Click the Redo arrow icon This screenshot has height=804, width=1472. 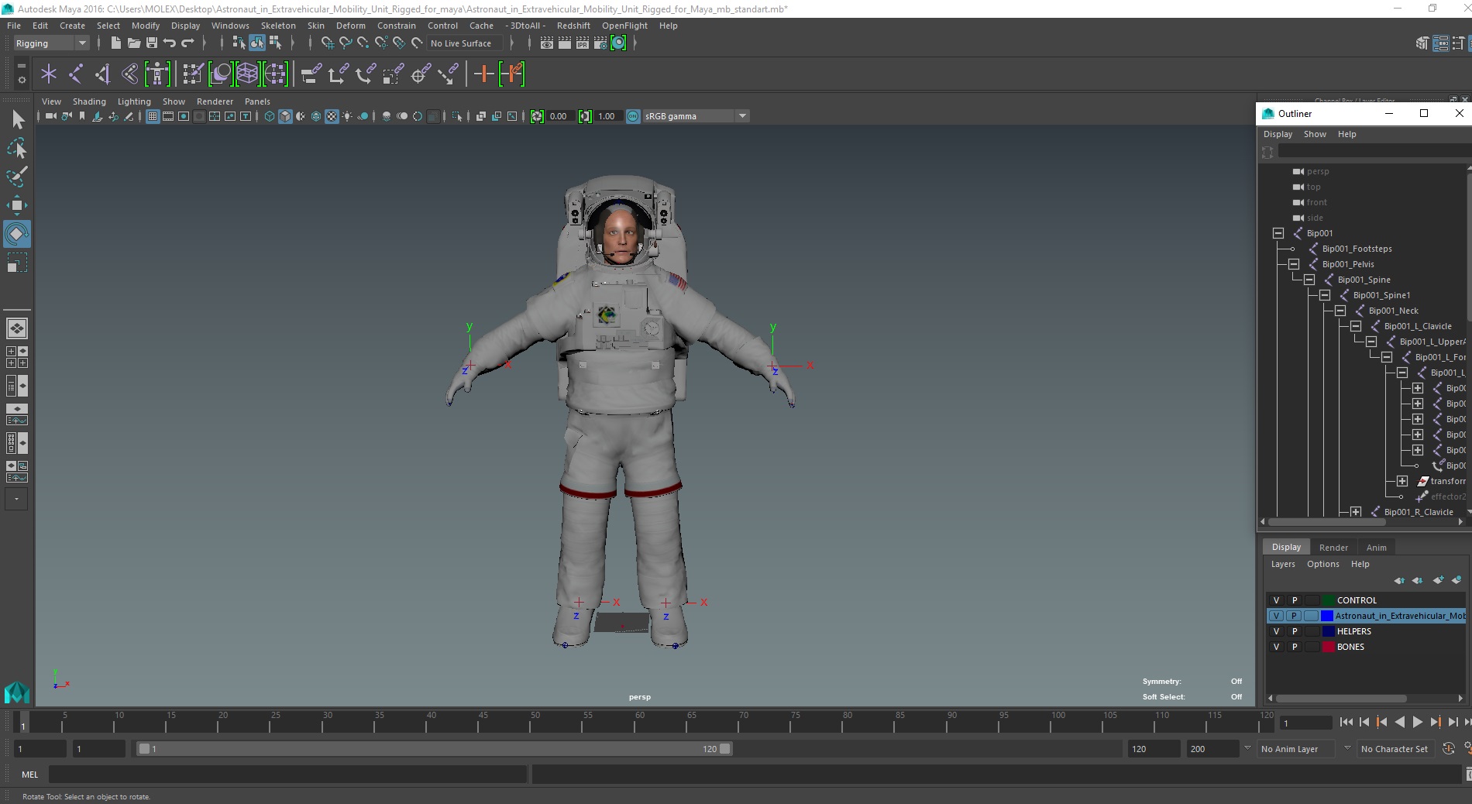187,43
